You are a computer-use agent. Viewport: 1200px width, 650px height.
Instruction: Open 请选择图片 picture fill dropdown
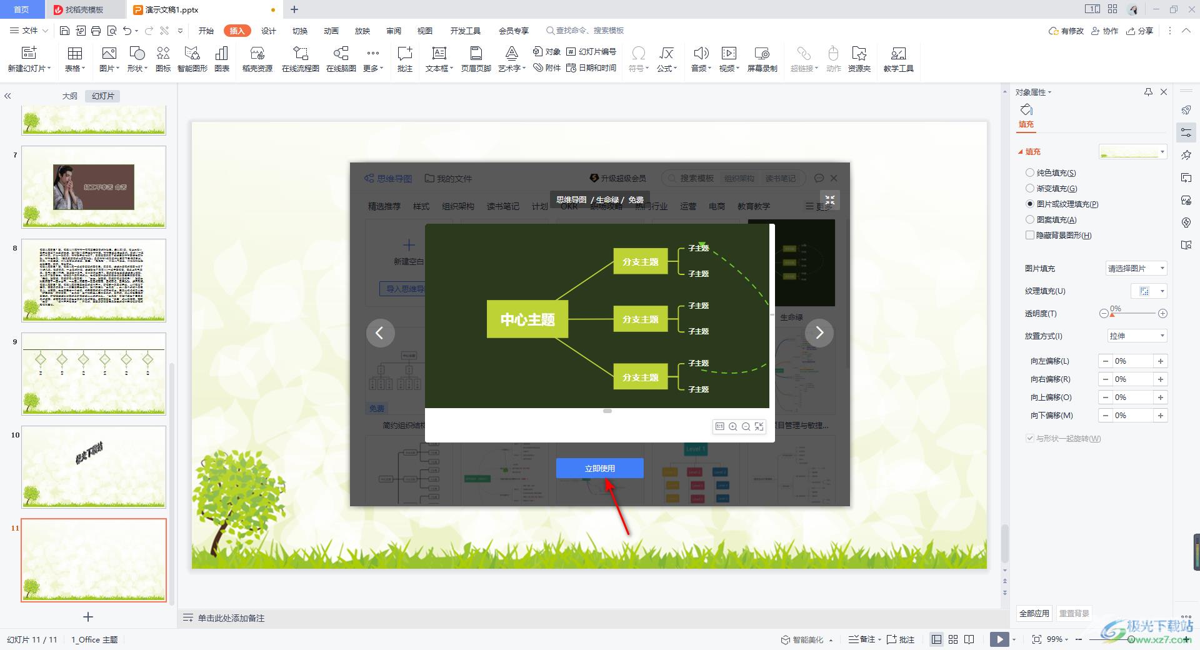[1136, 268]
